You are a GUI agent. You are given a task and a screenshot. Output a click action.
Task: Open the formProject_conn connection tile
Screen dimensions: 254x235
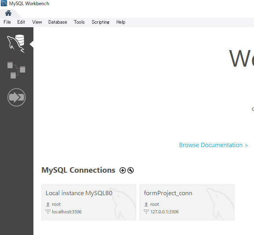(x=187, y=202)
